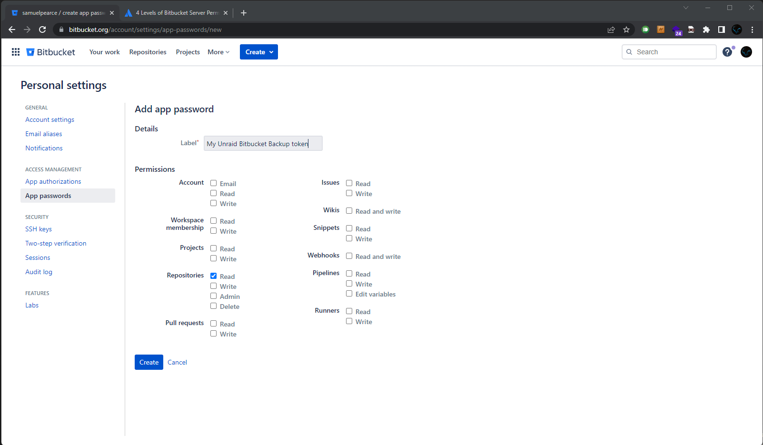Open Repositories in the top navigation
Screen dimensions: 763x445
click(x=148, y=52)
